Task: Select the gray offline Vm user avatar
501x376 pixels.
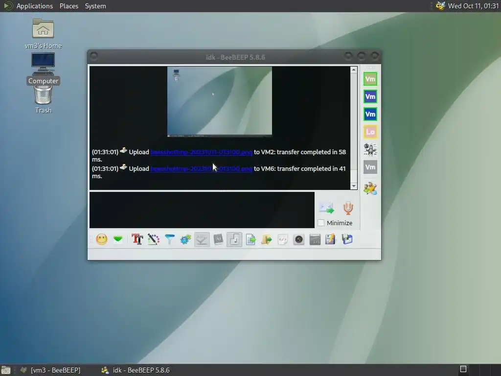Action: [370, 167]
